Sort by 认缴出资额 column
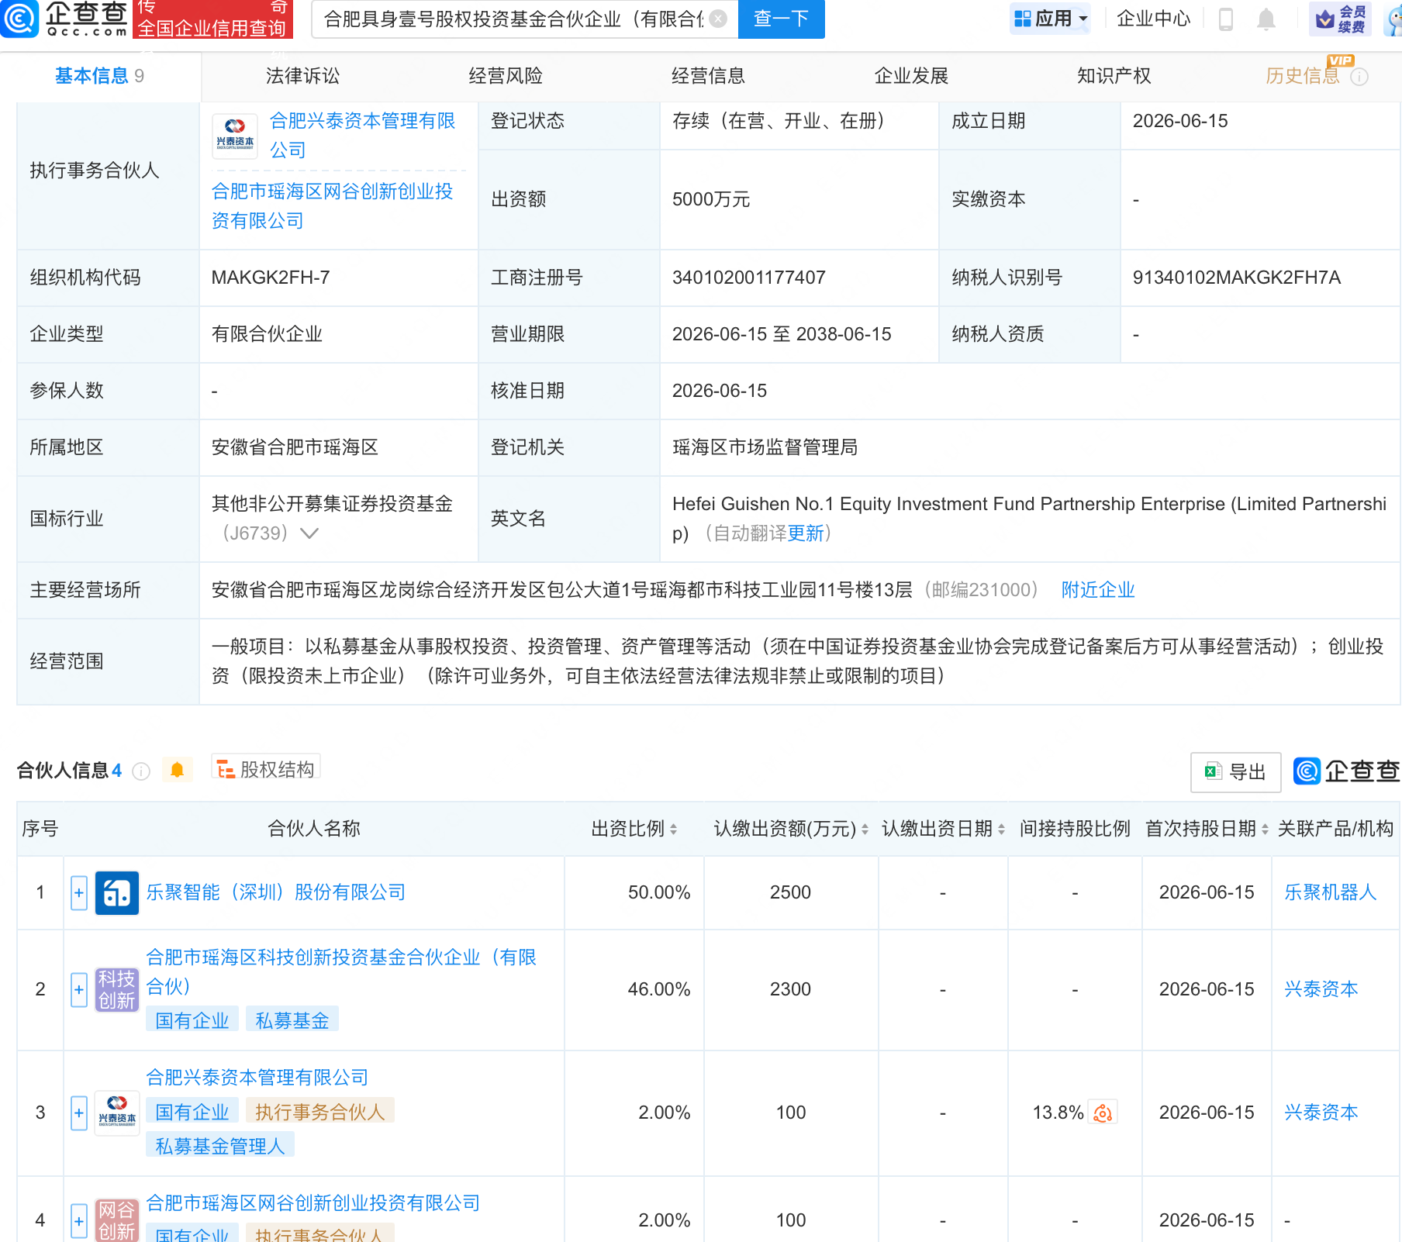1402x1242 pixels. pos(865,830)
